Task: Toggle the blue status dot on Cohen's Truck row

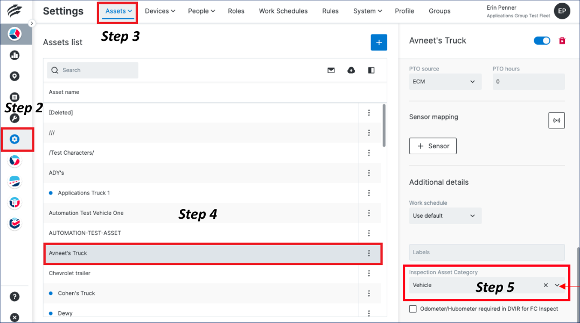Action: (51, 293)
